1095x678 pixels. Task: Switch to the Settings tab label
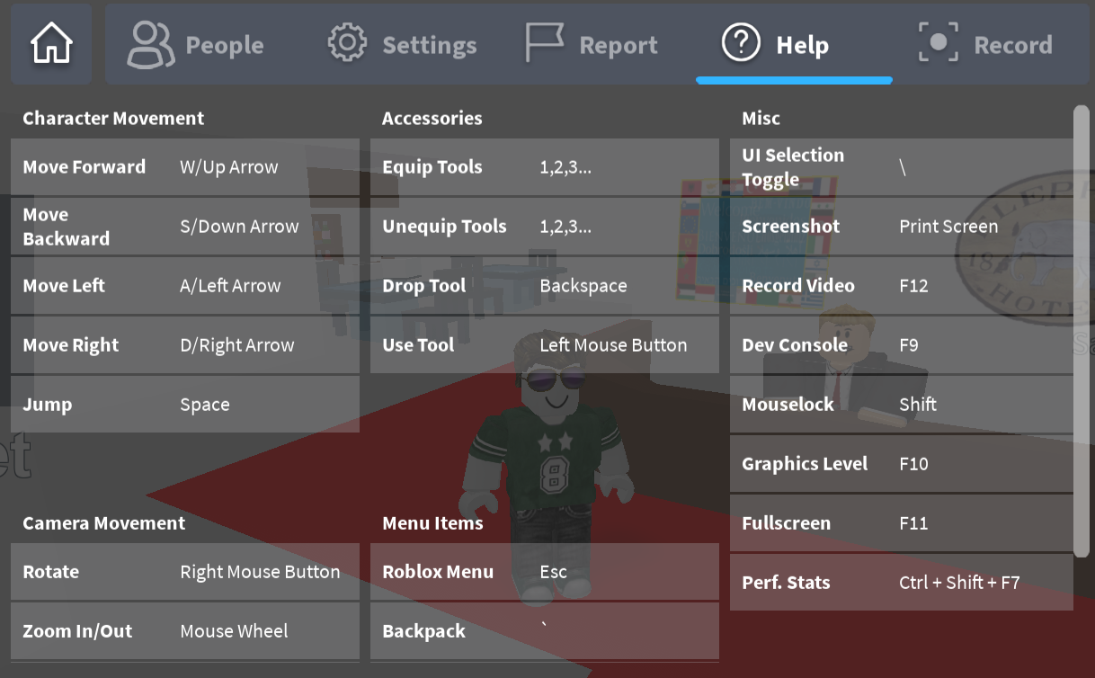coord(430,45)
